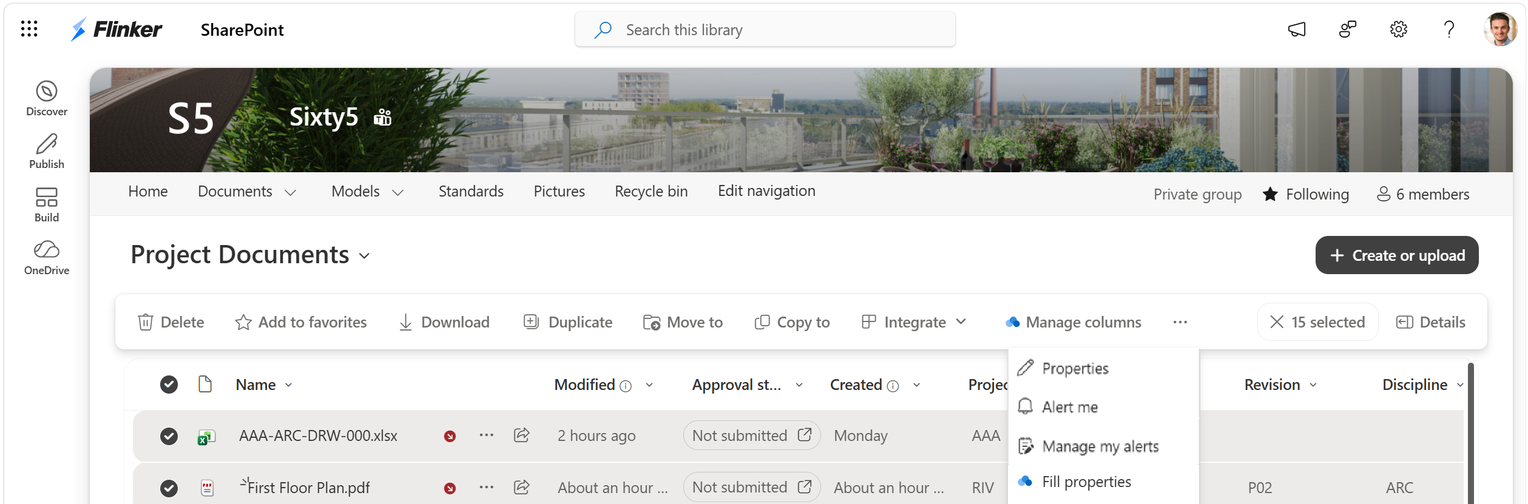Open the help question mark
This screenshot has width=1528, height=504.
(1449, 29)
